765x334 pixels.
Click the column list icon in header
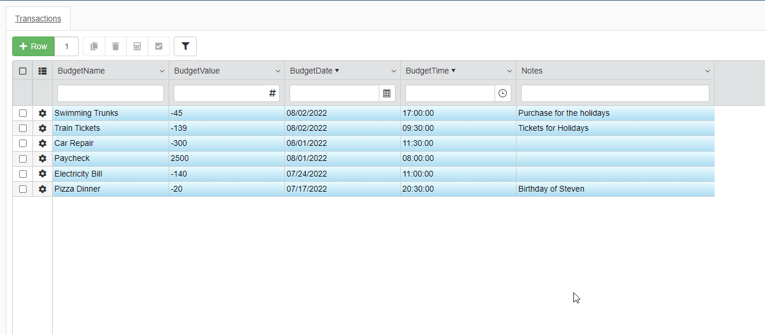point(42,71)
